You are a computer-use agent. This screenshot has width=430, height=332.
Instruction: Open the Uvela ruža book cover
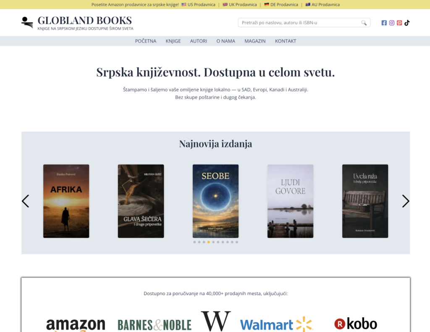[x=365, y=201]
